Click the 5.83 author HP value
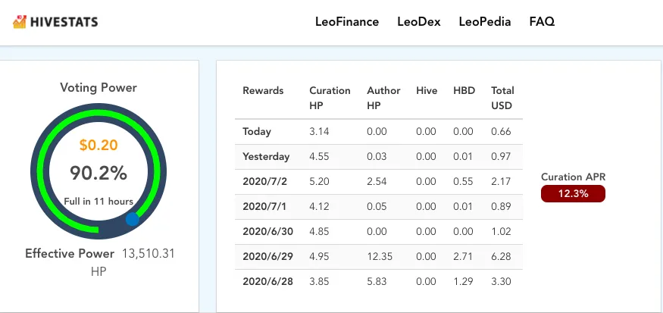The height and width of the screenshot is (313, 663). 377,281
